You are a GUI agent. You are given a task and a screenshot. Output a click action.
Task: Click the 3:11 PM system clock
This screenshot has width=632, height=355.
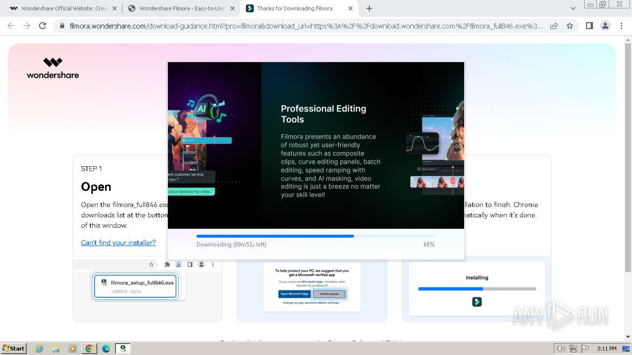pyautogui.click(x=606, y=349)
